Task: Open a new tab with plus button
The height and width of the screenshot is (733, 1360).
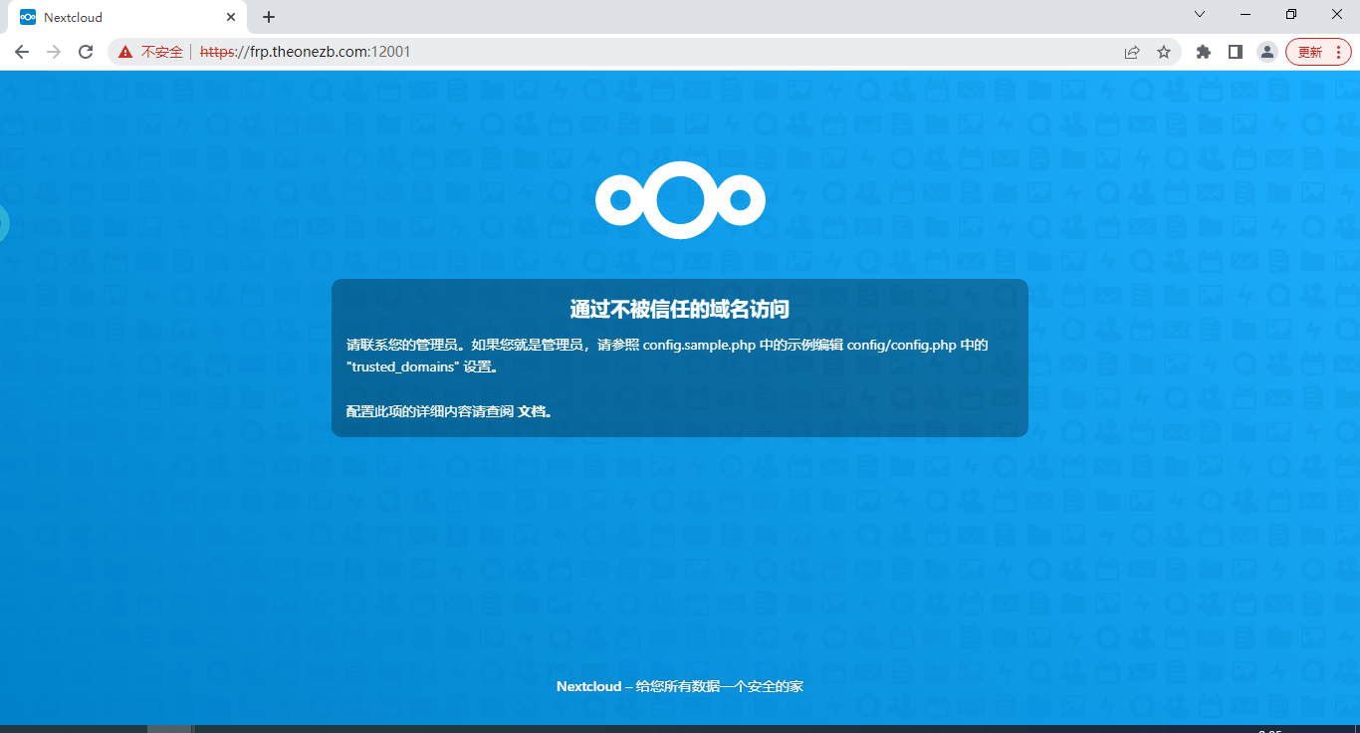Action: [269, 17]
